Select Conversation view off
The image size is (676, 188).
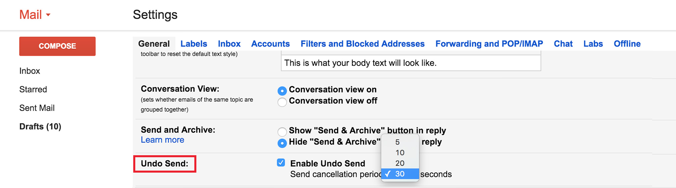[282, 102]
